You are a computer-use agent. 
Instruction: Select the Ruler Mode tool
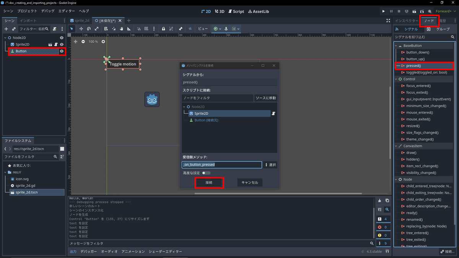[129, 29]
